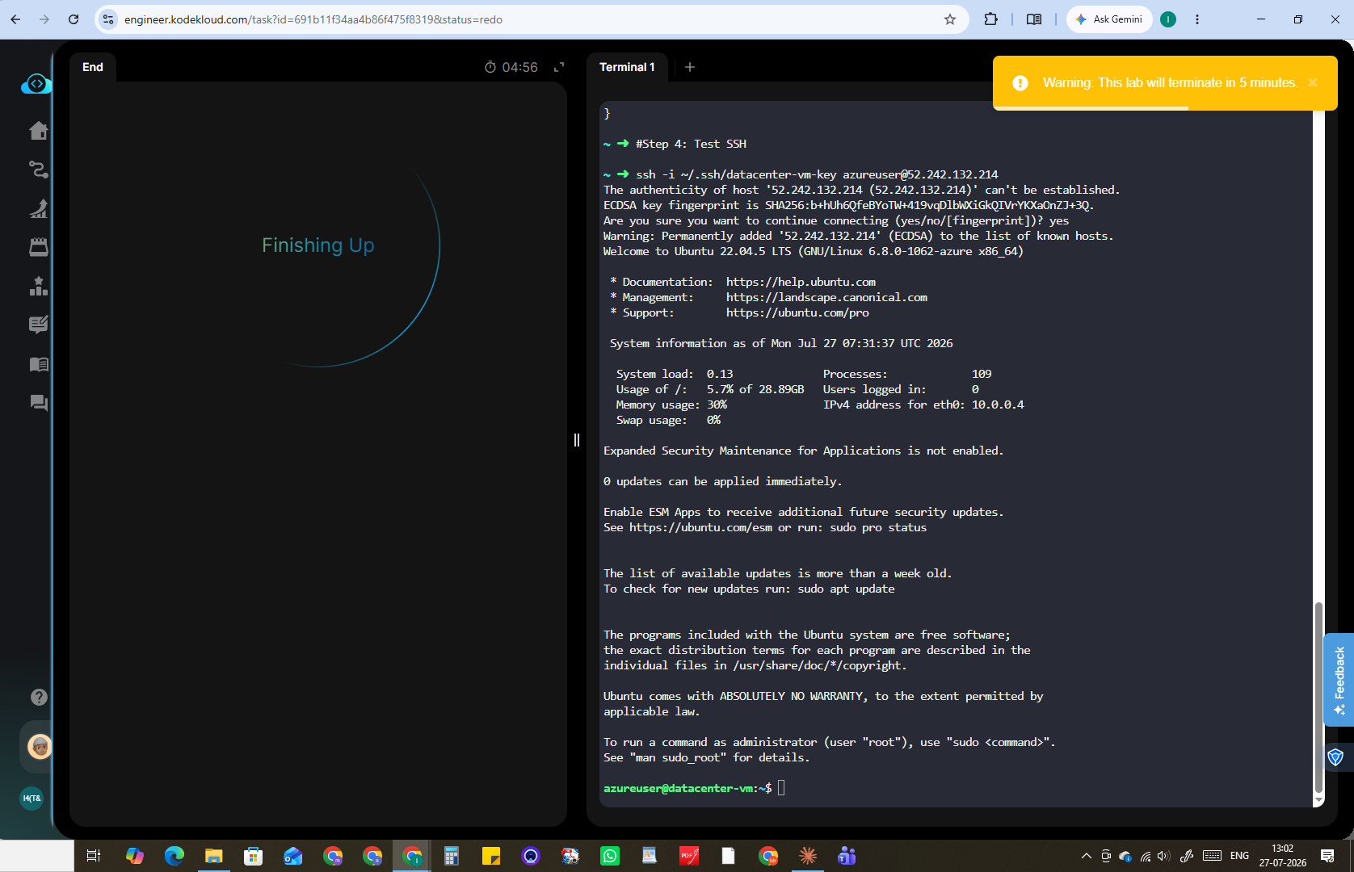Reload the browser page
The width and height of the screenshot is (1354, 872).
[x=74, y=19]
